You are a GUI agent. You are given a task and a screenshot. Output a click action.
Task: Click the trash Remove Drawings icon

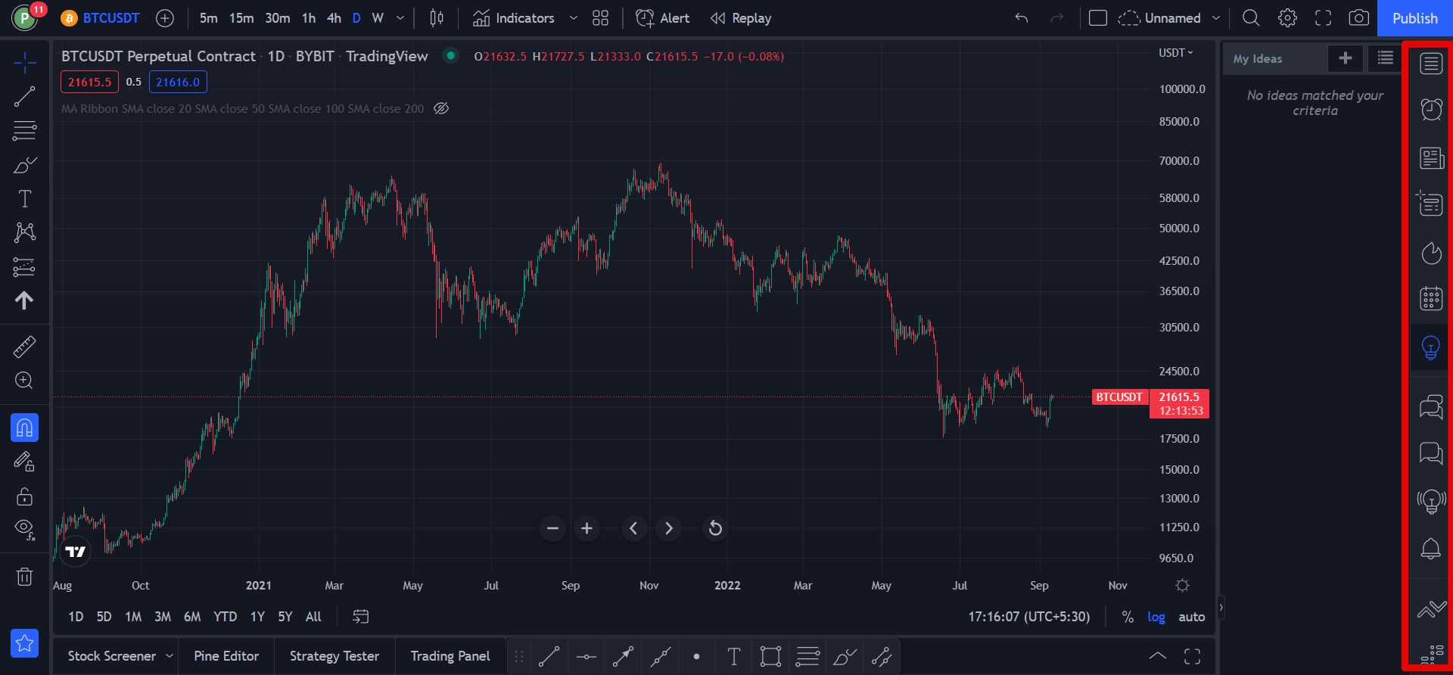click(24, 577)
